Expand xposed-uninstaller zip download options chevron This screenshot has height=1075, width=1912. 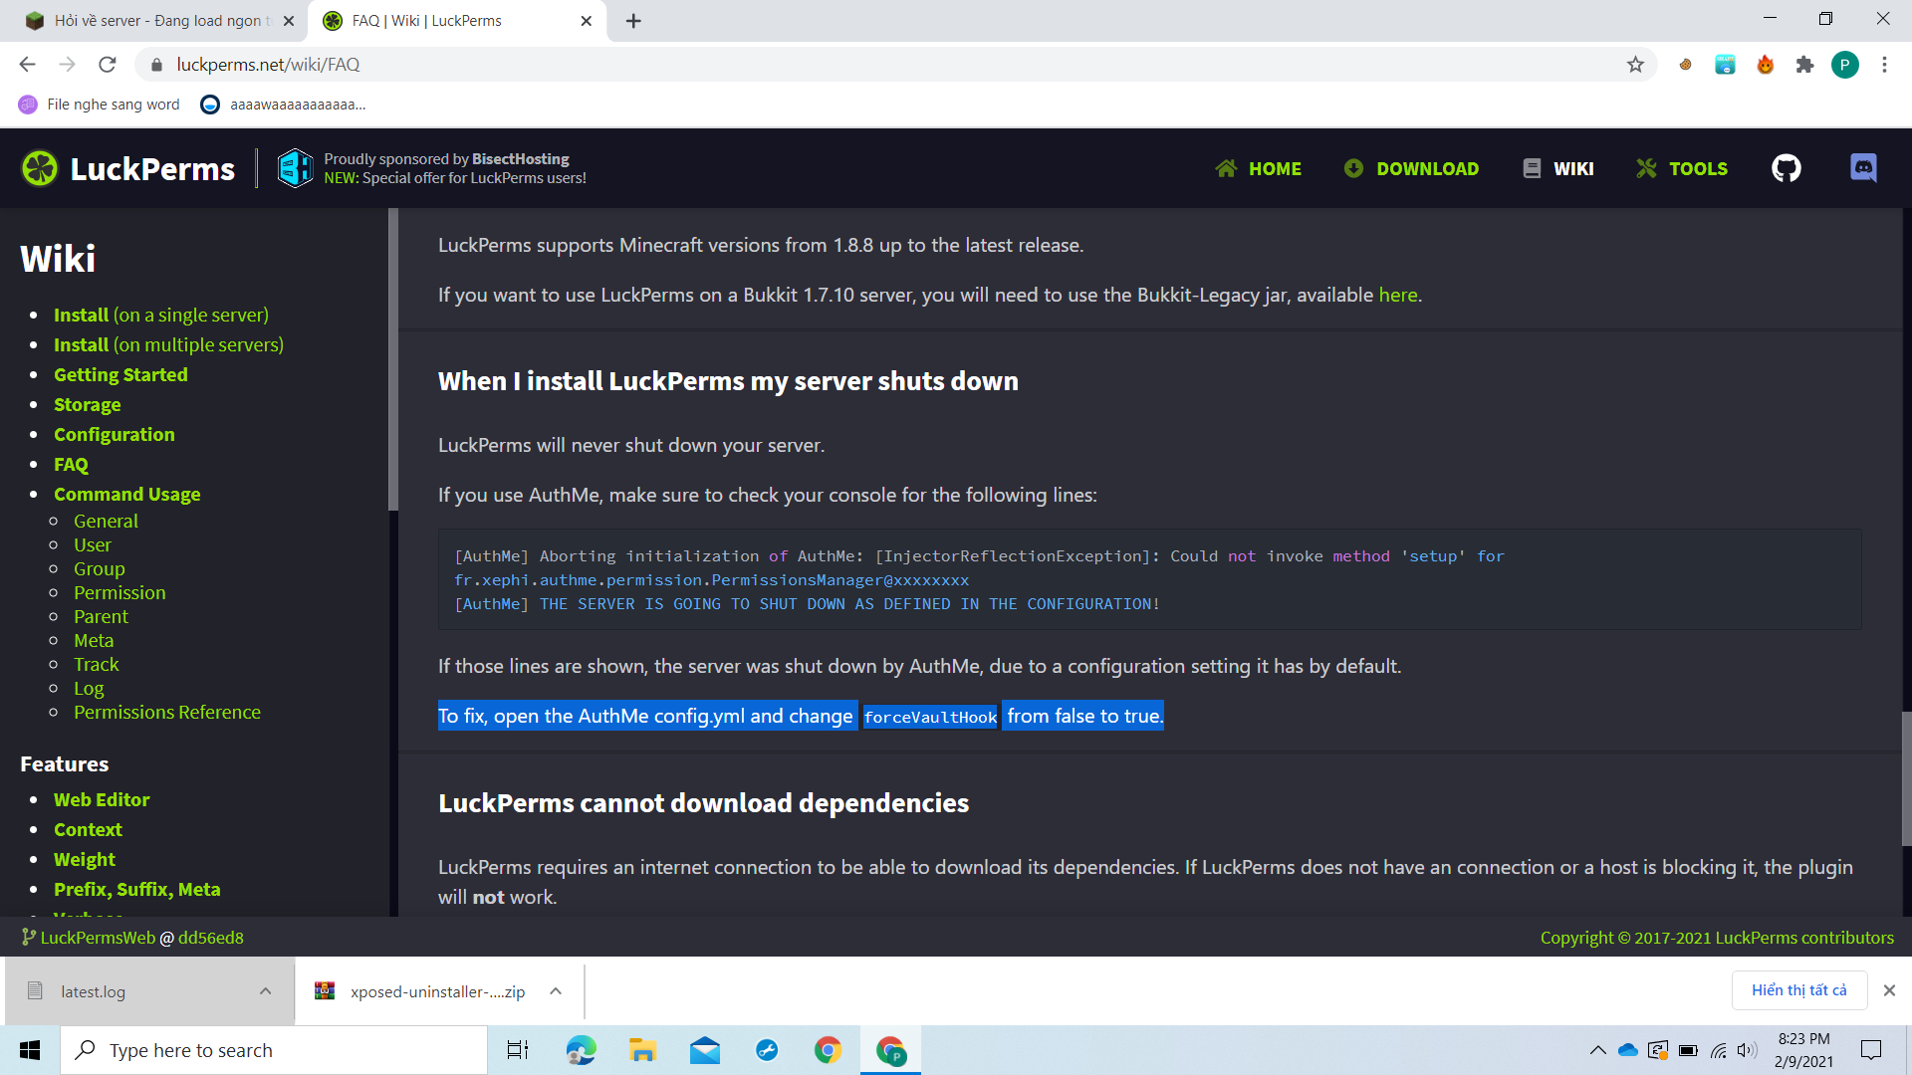pos(556,991)
